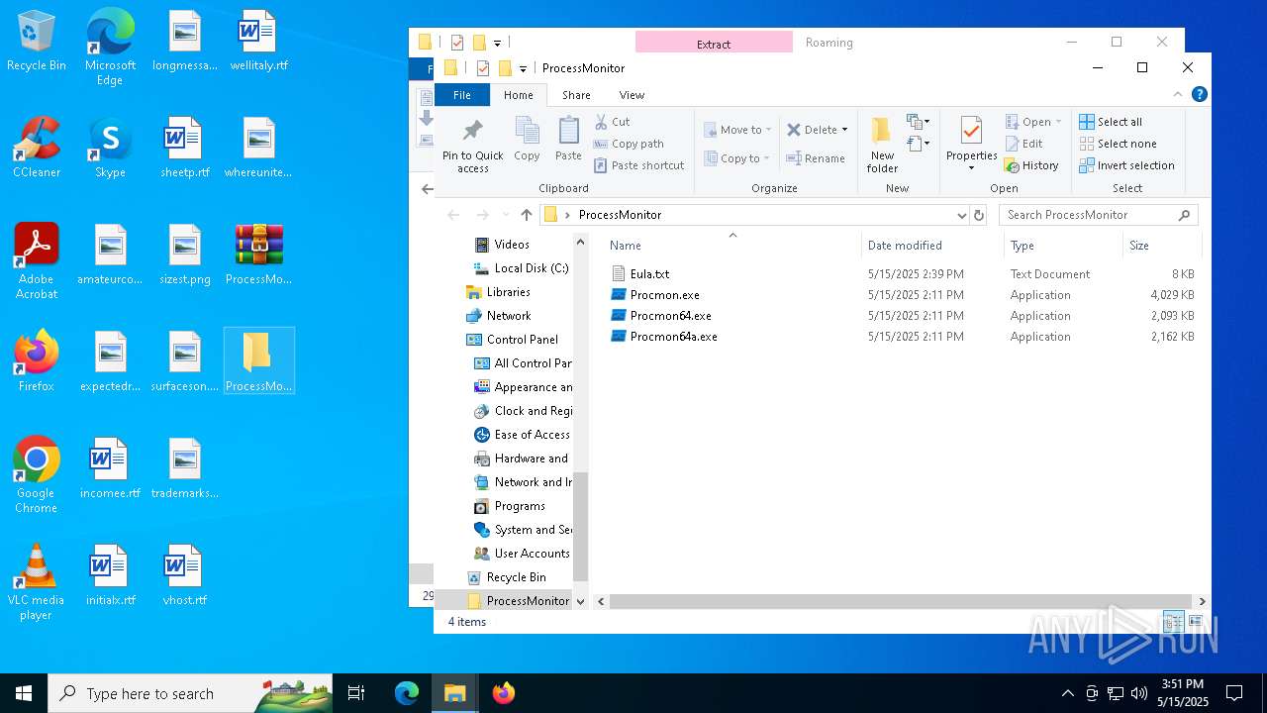Switch to the Home ribbon tab
The width and height of the screenshot is (1267, 713).
click(519, 95)
